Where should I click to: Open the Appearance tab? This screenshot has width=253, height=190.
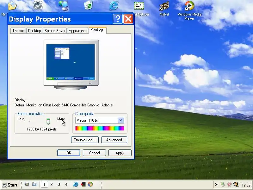[78, 31]
